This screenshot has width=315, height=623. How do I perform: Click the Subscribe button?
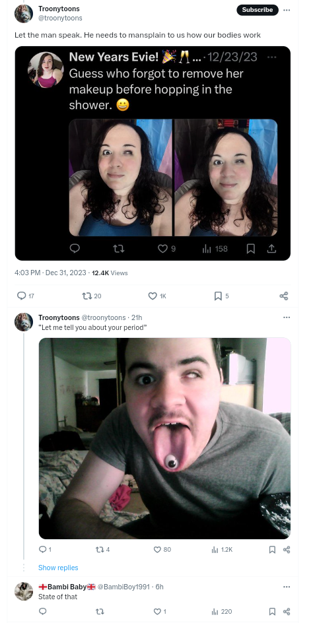click(x=258, y=10)
